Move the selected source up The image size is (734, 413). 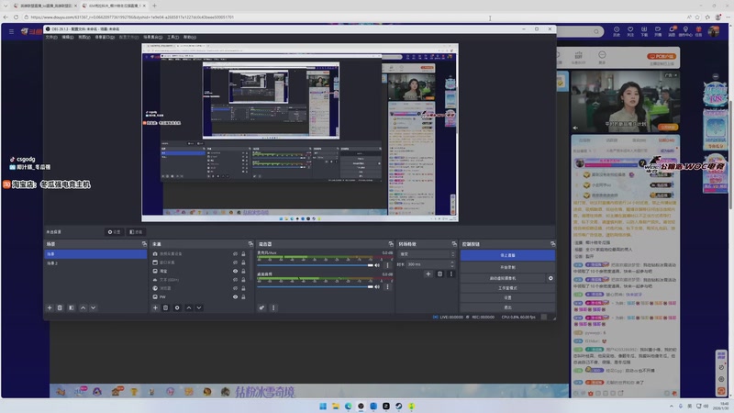pyautogui.click(x=189, y=307)
